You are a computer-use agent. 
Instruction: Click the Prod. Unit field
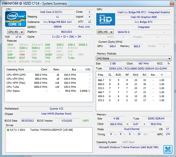click(84, 27)
